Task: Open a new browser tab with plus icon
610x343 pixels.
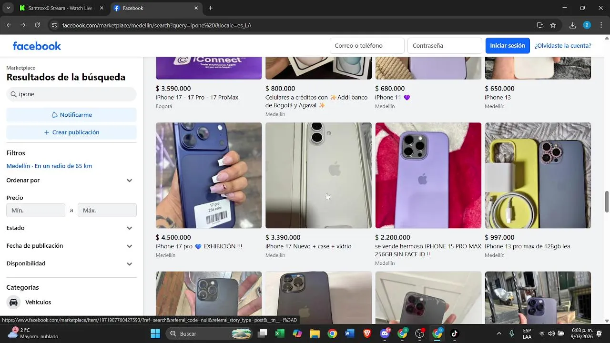Action: pos(211,8)
